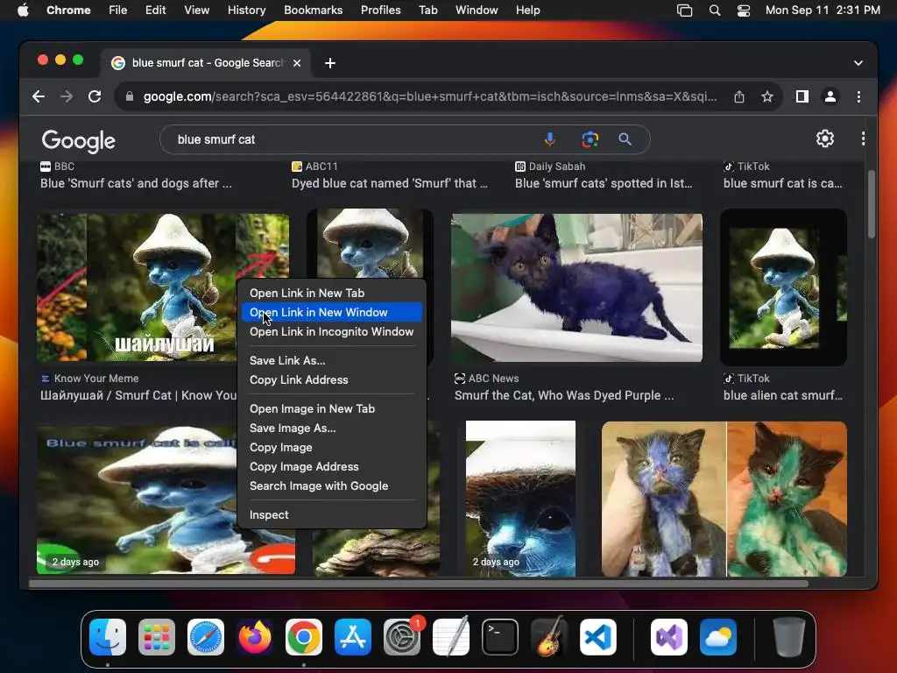Launch Firefox from the Dock
Image resolution: width=897 pixels, height=673 pixels.
click(x=255, y=637)
